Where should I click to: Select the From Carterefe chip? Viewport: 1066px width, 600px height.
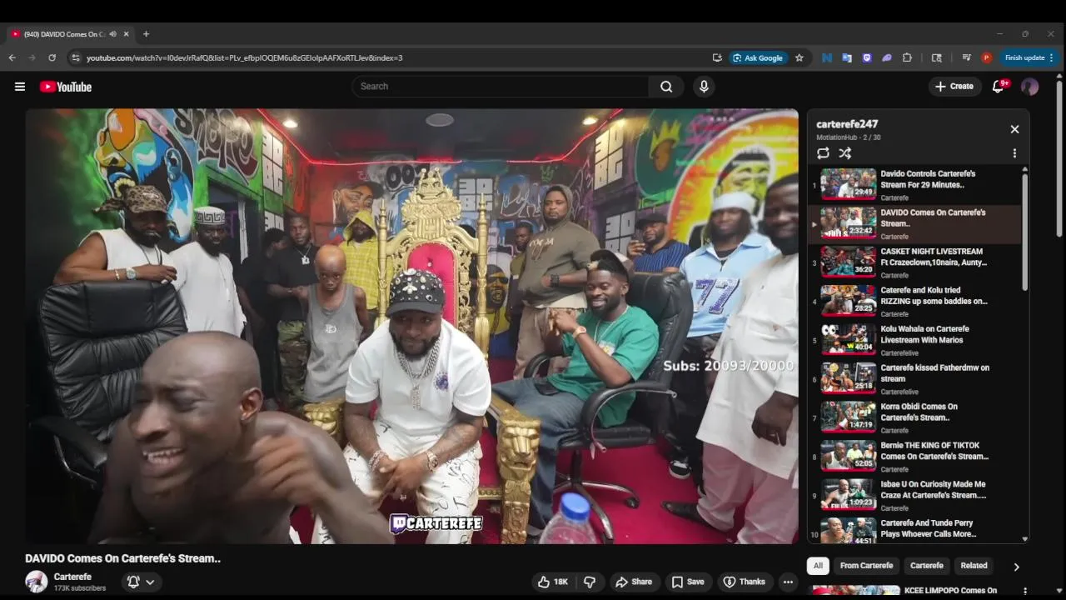(x=866, y=566)
